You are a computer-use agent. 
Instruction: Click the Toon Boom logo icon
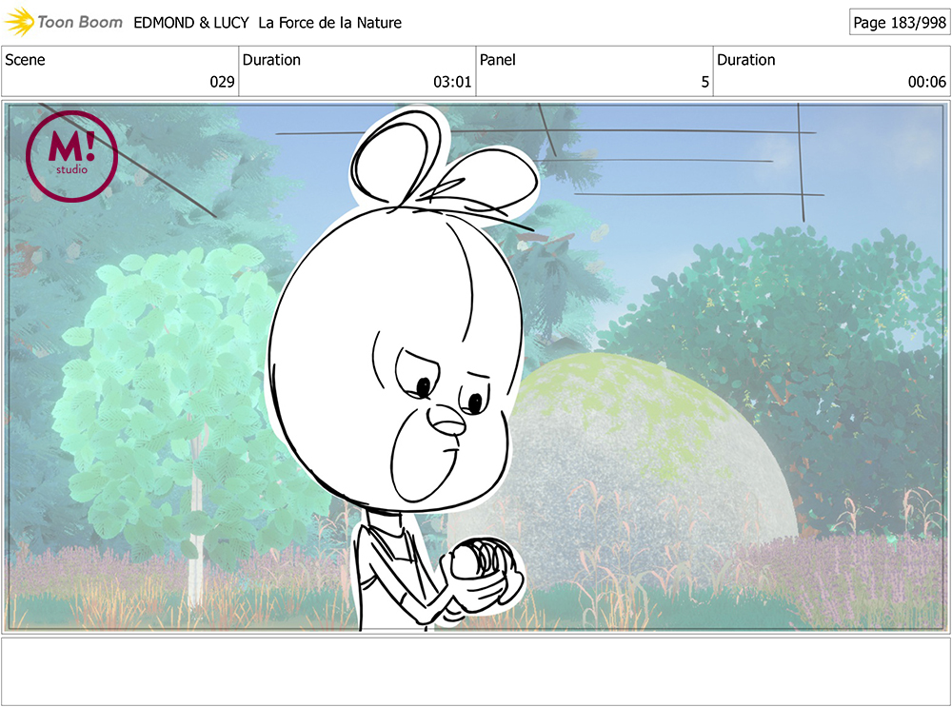click(x=19, y=22)
